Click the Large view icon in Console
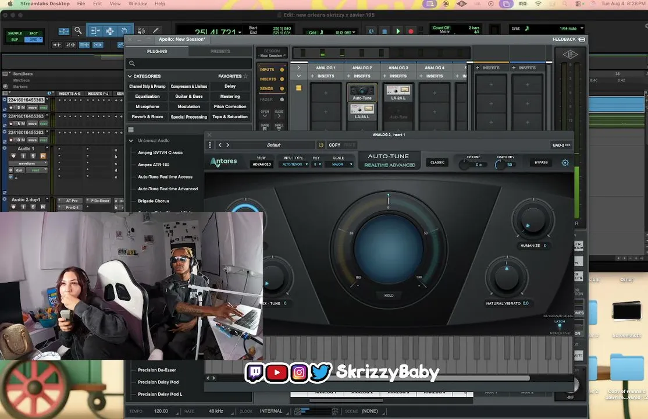The height and width of the screenshot is (419, 648). coord(265,127)
